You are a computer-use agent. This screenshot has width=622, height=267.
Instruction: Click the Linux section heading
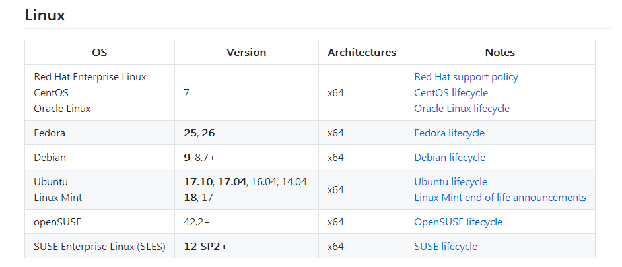coord(45,15)
